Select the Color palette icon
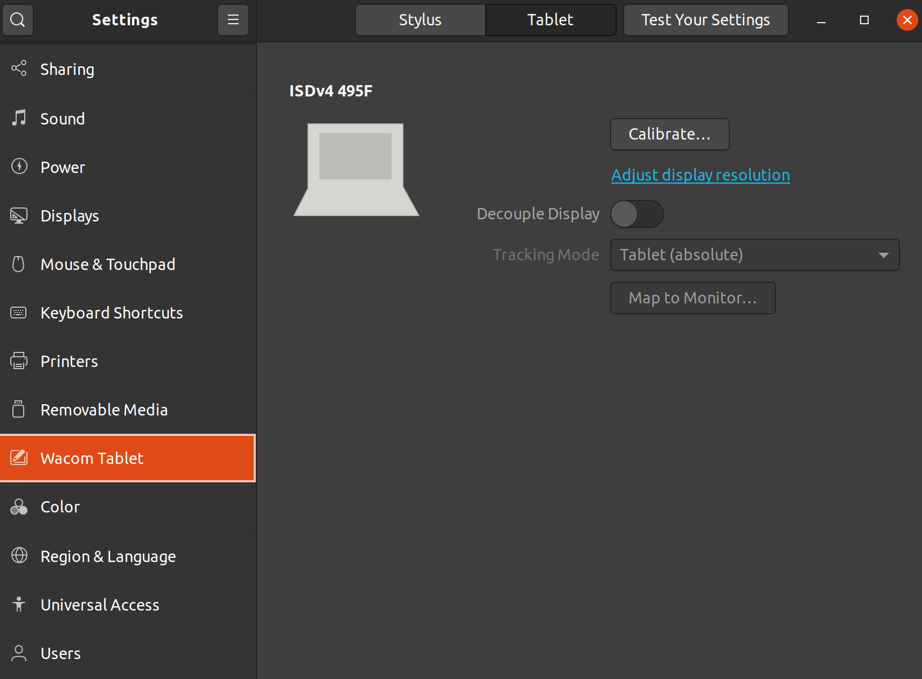 [x=19, y=507]
